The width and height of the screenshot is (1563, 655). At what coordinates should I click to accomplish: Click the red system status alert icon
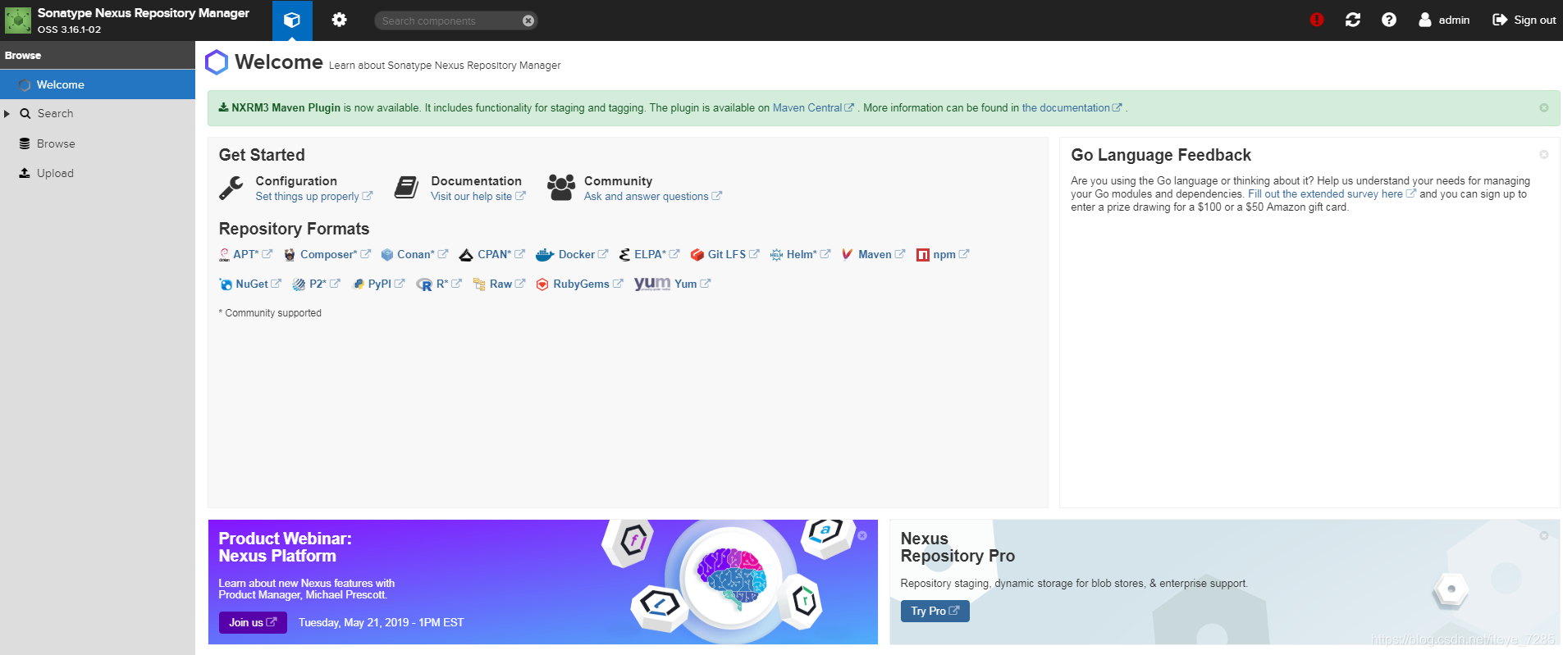coord(1317,20)
